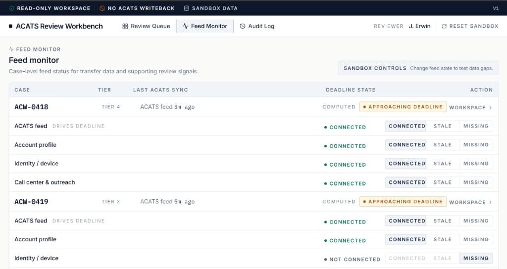Click the TIER 4 label
This screenshot has height=269, width=507.
[110, 107]
